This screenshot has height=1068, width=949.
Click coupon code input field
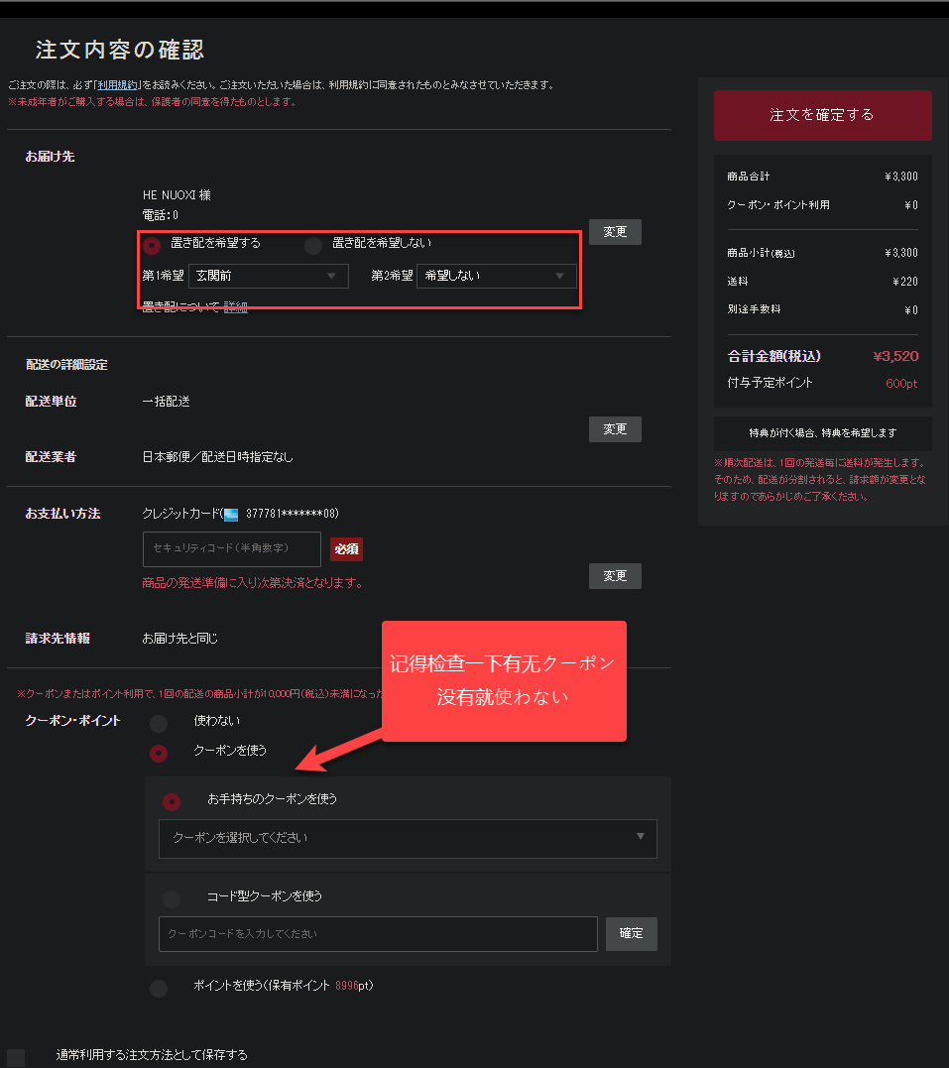pos(378,934)
